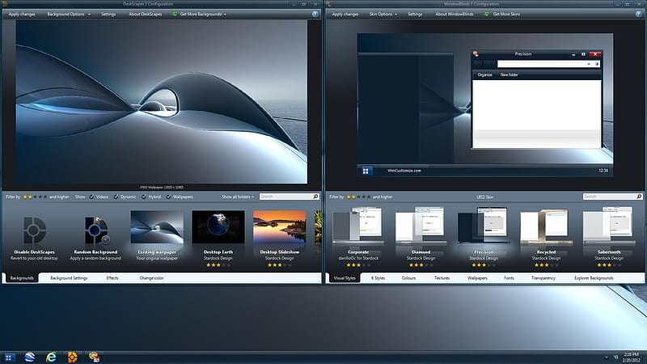Select the Disable DeskScapes icon
Screen dimensions: 647x364
(x=35, y=230)
